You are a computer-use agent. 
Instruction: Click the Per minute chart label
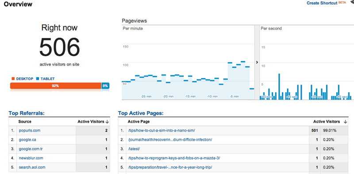133,28
